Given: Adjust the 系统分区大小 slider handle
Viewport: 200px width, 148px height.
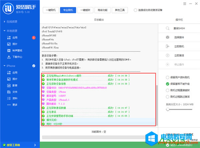Looking at the screenshot, I should pyautogui.click(x=168, y=109).
